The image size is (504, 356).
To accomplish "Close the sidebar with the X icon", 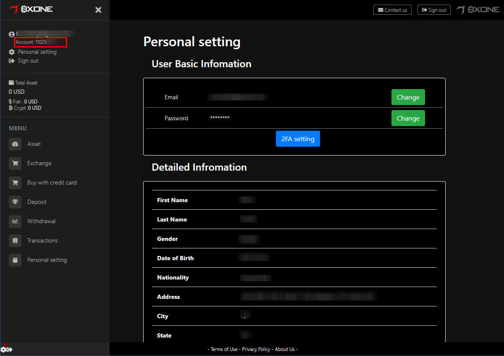I will pos(98,10).
